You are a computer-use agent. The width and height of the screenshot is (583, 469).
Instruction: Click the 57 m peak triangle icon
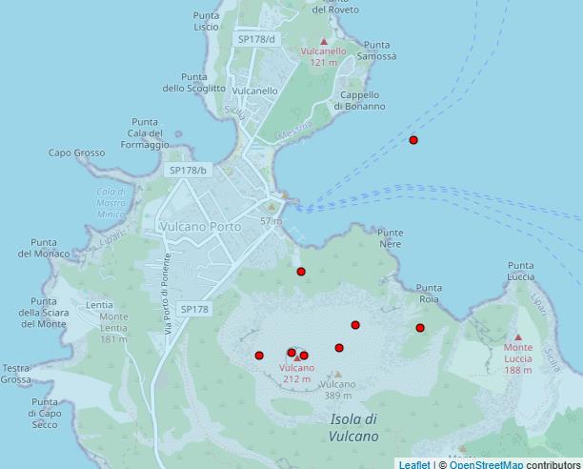[271, 208]
